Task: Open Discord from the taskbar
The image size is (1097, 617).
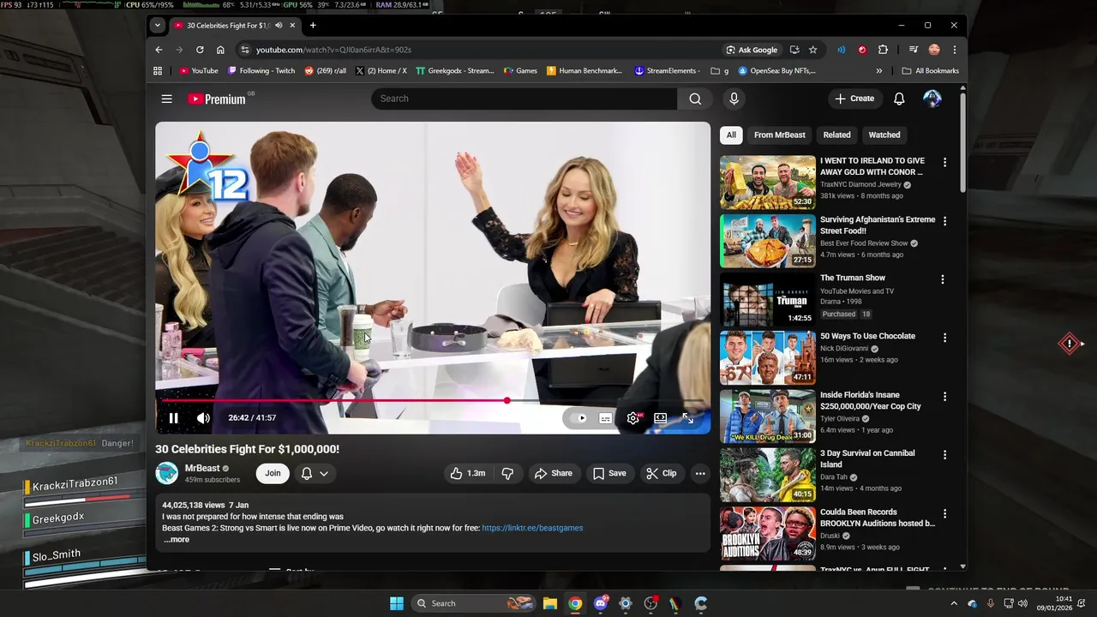Action: [601, 603]
